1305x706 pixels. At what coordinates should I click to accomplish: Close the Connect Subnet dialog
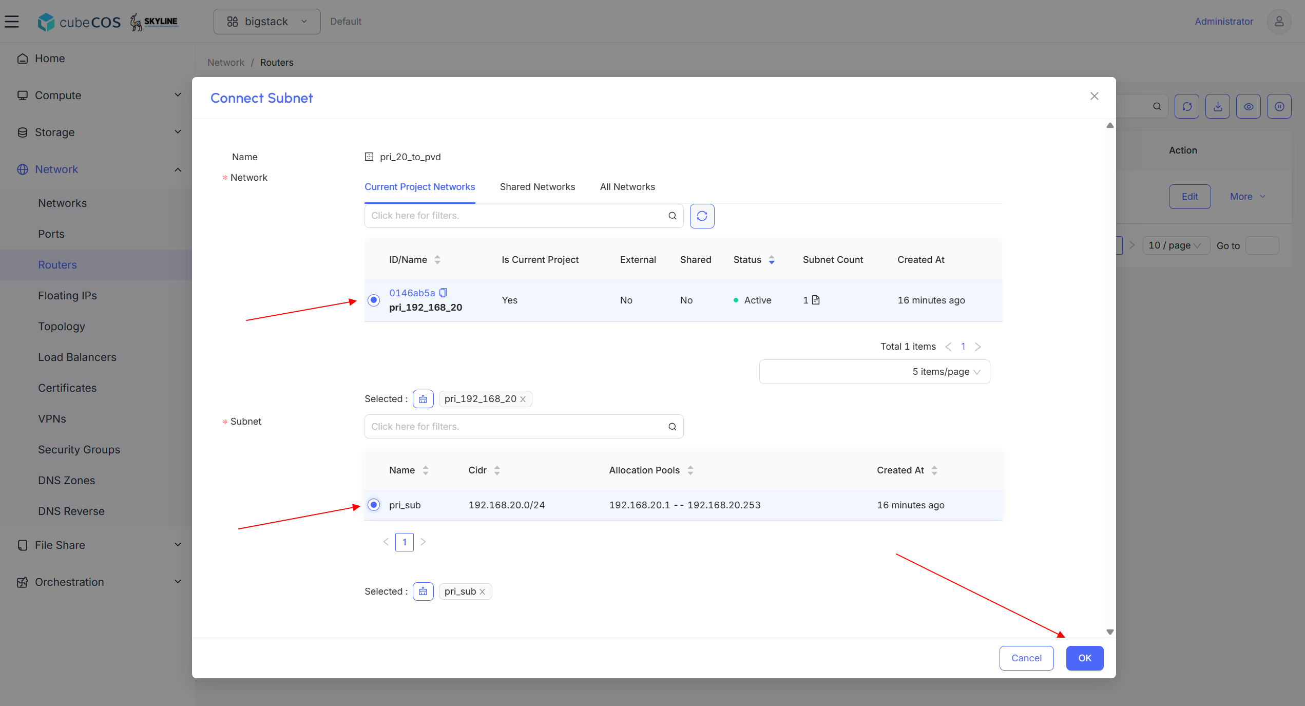1095,96
